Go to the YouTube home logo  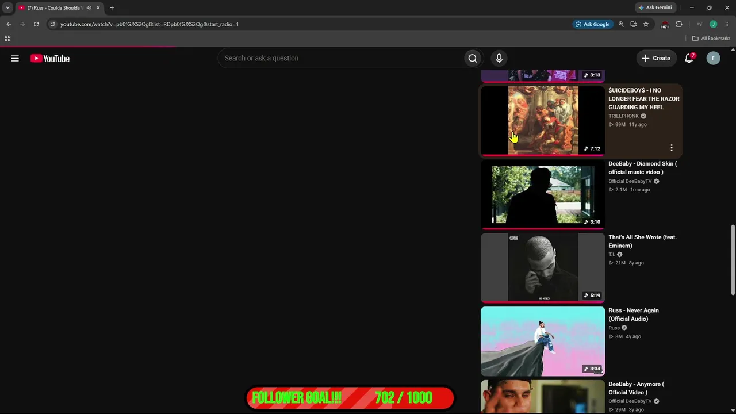click(50, 58)
